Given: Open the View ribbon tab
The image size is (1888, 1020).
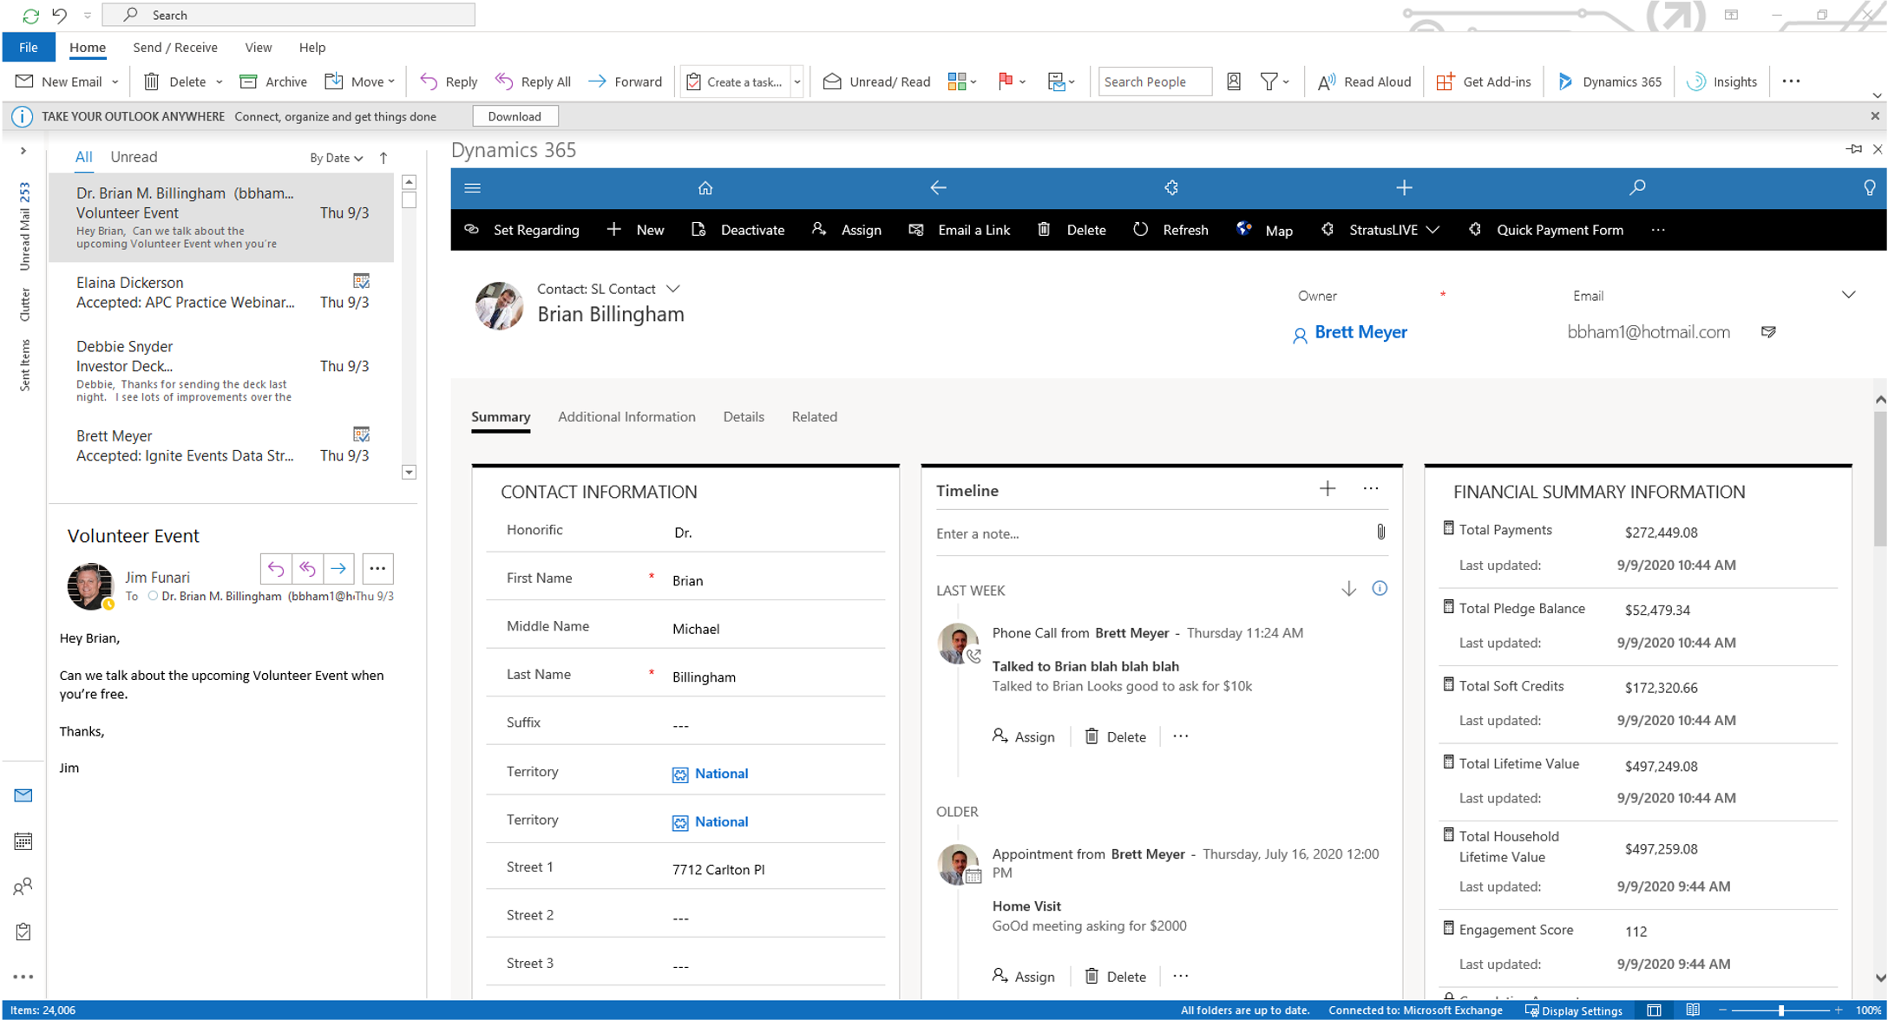Looking at the screenshot, I should pos(258,48).
